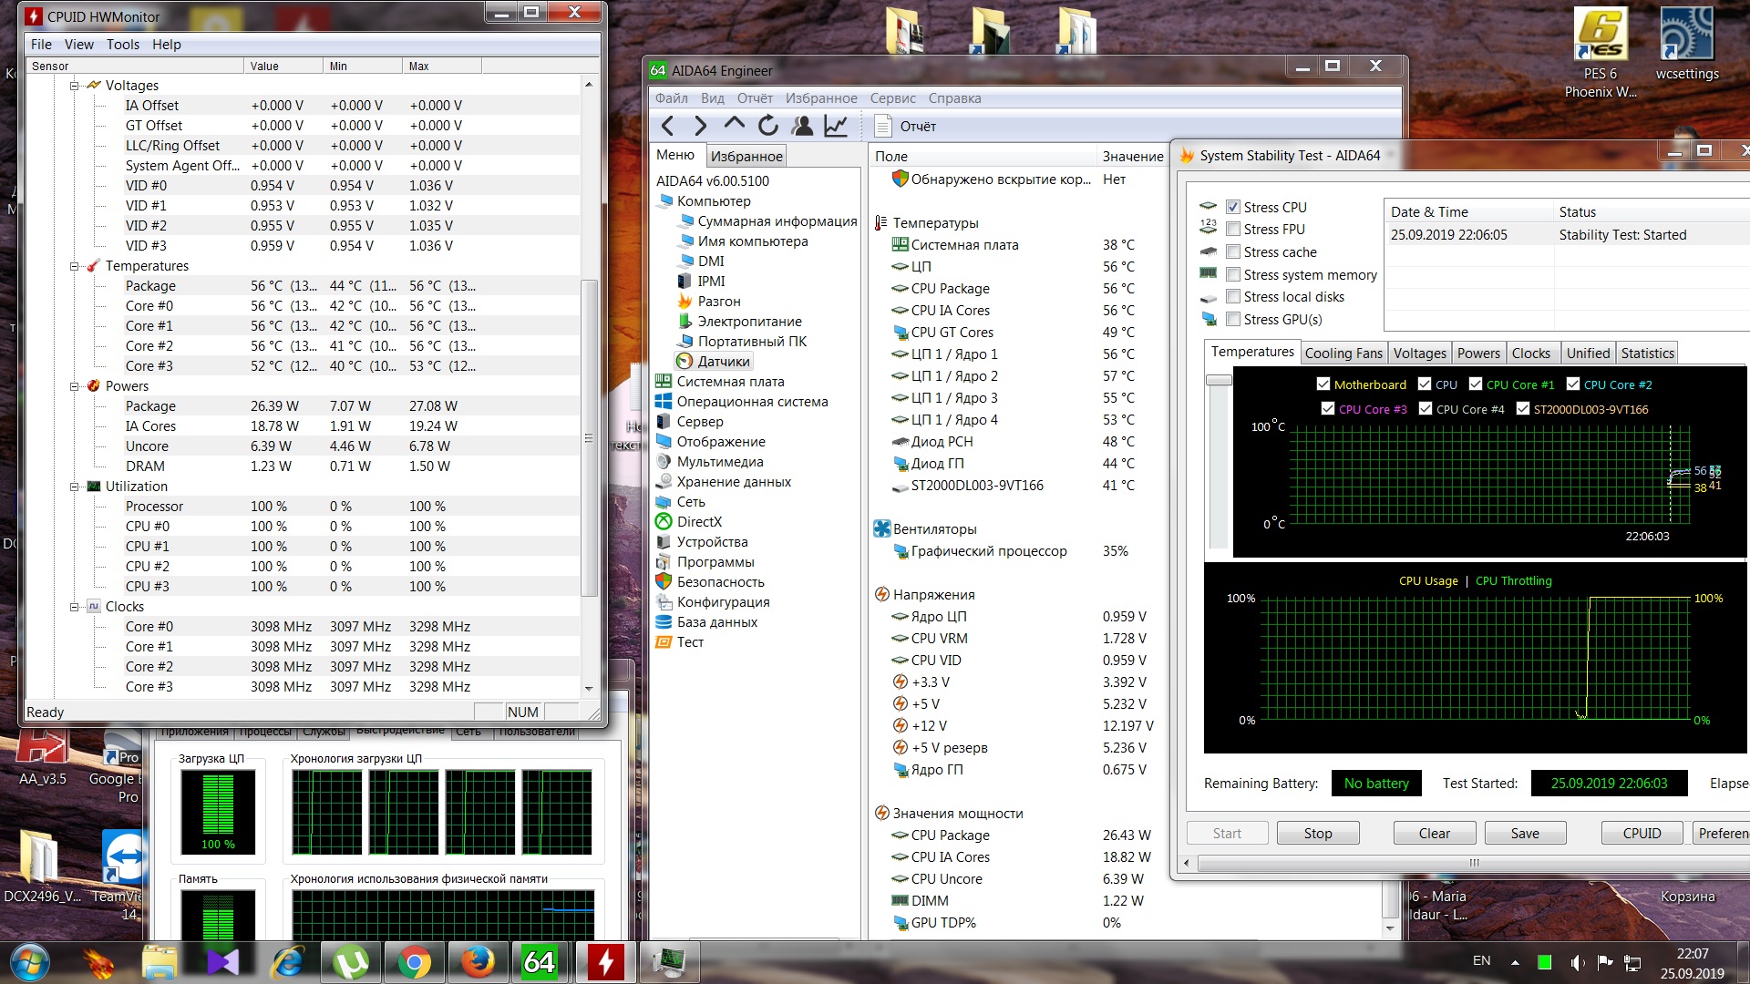Open Chrome from the taskbar
This screenshot has height=984, width=1750.
(414, 962)
